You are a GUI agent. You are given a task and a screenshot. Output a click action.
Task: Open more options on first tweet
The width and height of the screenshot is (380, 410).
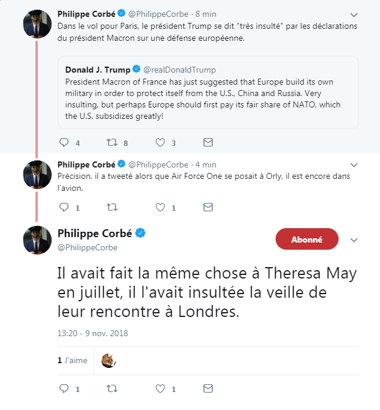coord(354,14)
